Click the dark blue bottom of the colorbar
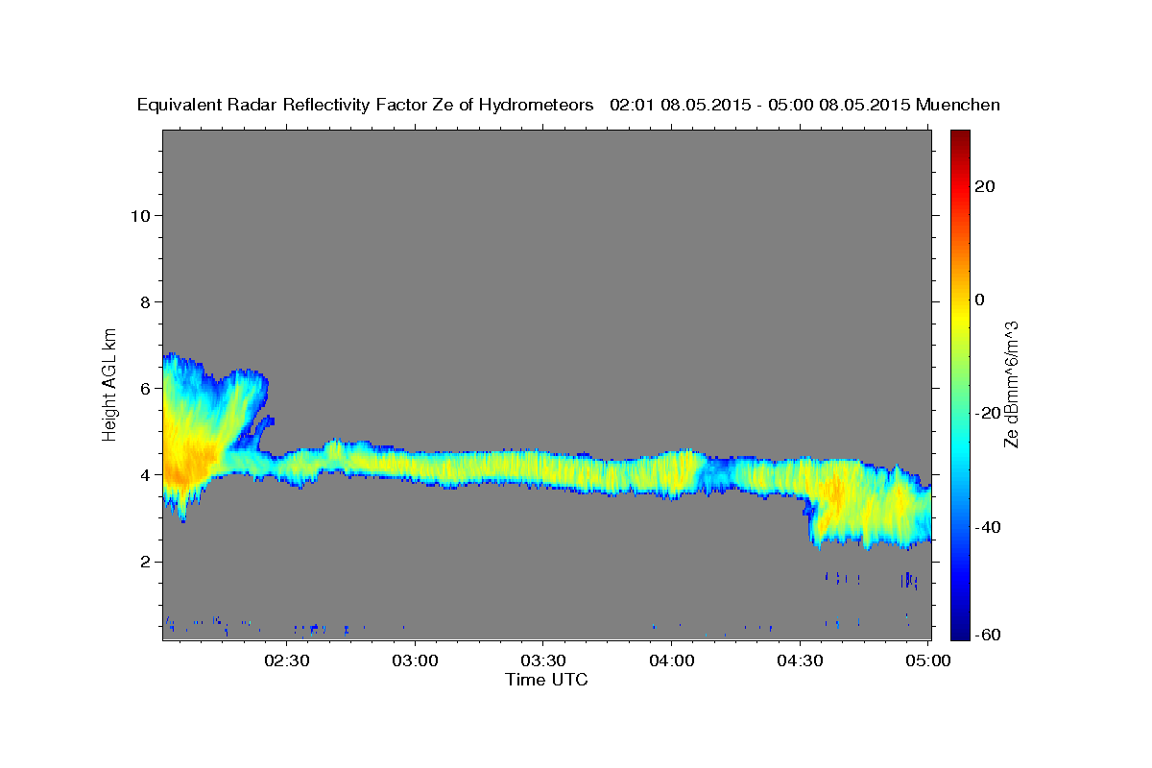This screenshot has height=768, width=1152. click(960, 631)
